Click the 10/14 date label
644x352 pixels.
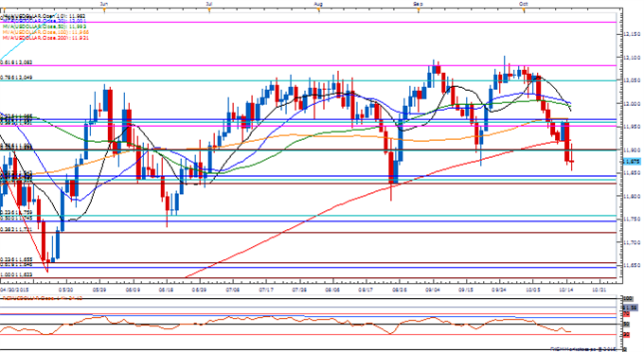click(x=566, y=290)
